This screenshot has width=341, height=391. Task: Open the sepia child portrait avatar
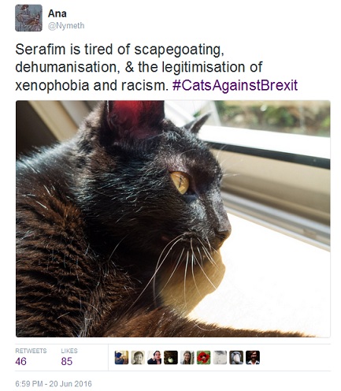pyautogui.click(x=138, y=357)
